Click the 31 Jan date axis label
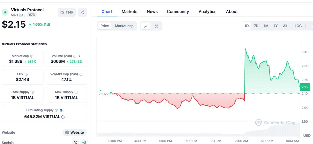313x144 pixels. point(216,141)
